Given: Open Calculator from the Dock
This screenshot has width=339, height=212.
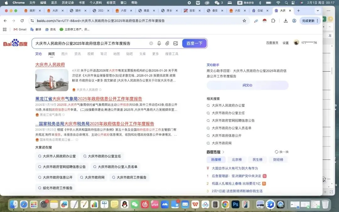Looking at the screenshot, I should coord(215,204).
